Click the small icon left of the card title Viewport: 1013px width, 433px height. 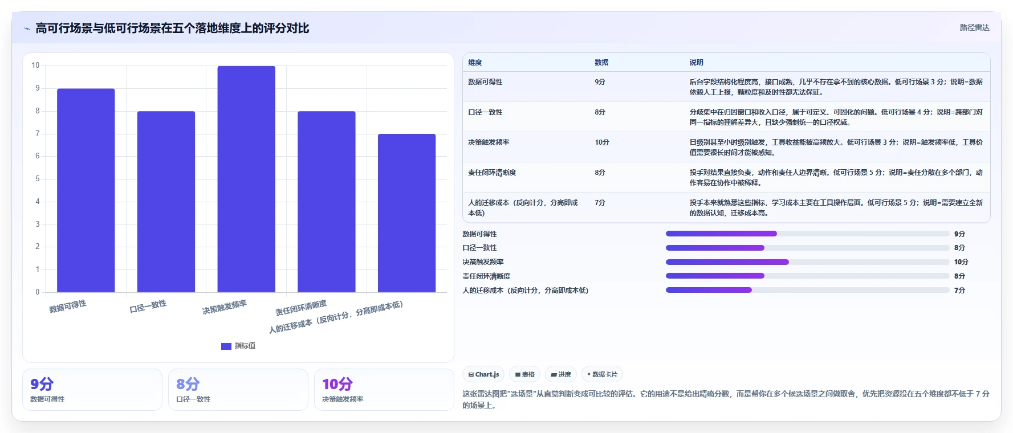point(27,28)
